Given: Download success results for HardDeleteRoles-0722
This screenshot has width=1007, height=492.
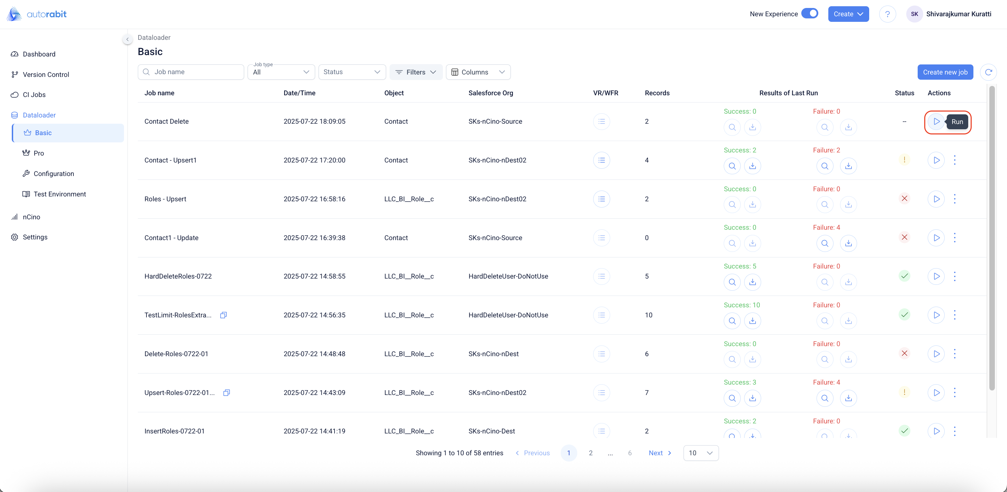Looking at the screenshot, I should point(752,282).
